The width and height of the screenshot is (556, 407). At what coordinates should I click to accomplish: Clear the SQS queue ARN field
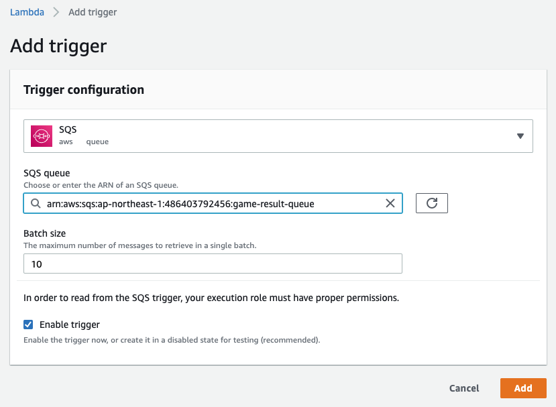click(x=390, y=203)
